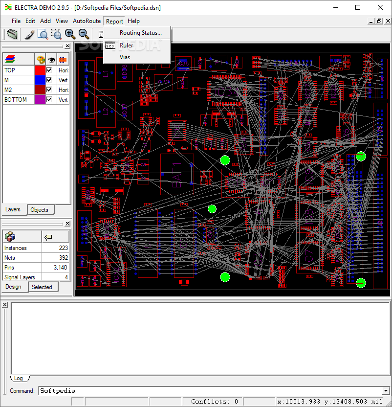Click the cursor coordinates status readout
Screen dimensions: 392x407
pos(330,401)
